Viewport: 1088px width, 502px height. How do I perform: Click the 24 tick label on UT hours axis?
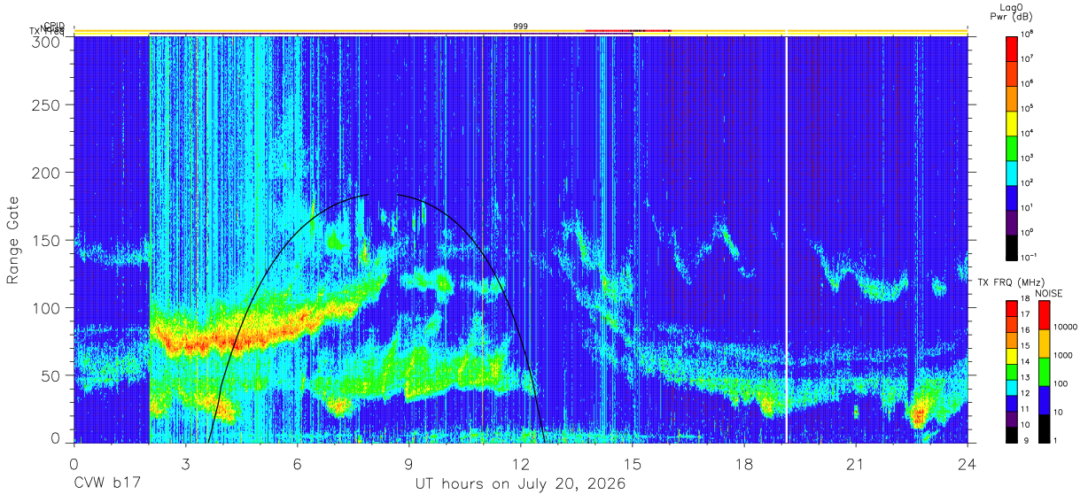tap(968, 464)
